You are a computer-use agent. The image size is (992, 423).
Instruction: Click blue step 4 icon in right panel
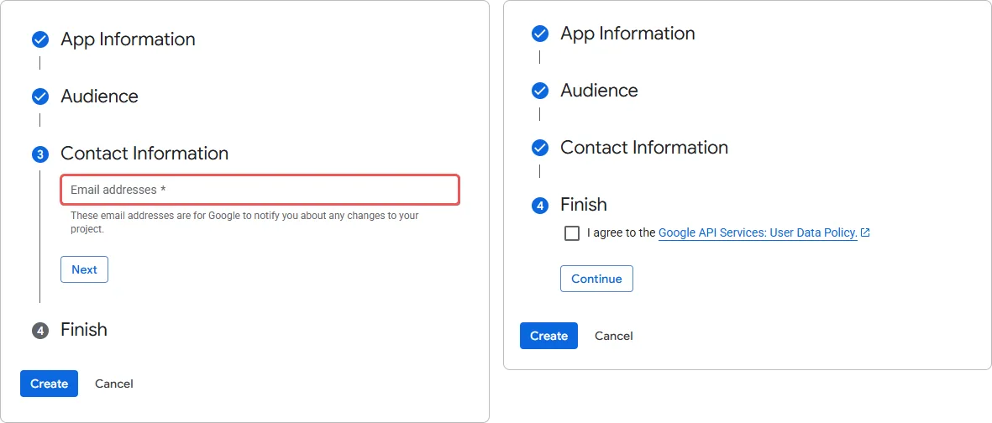(540, 205)
